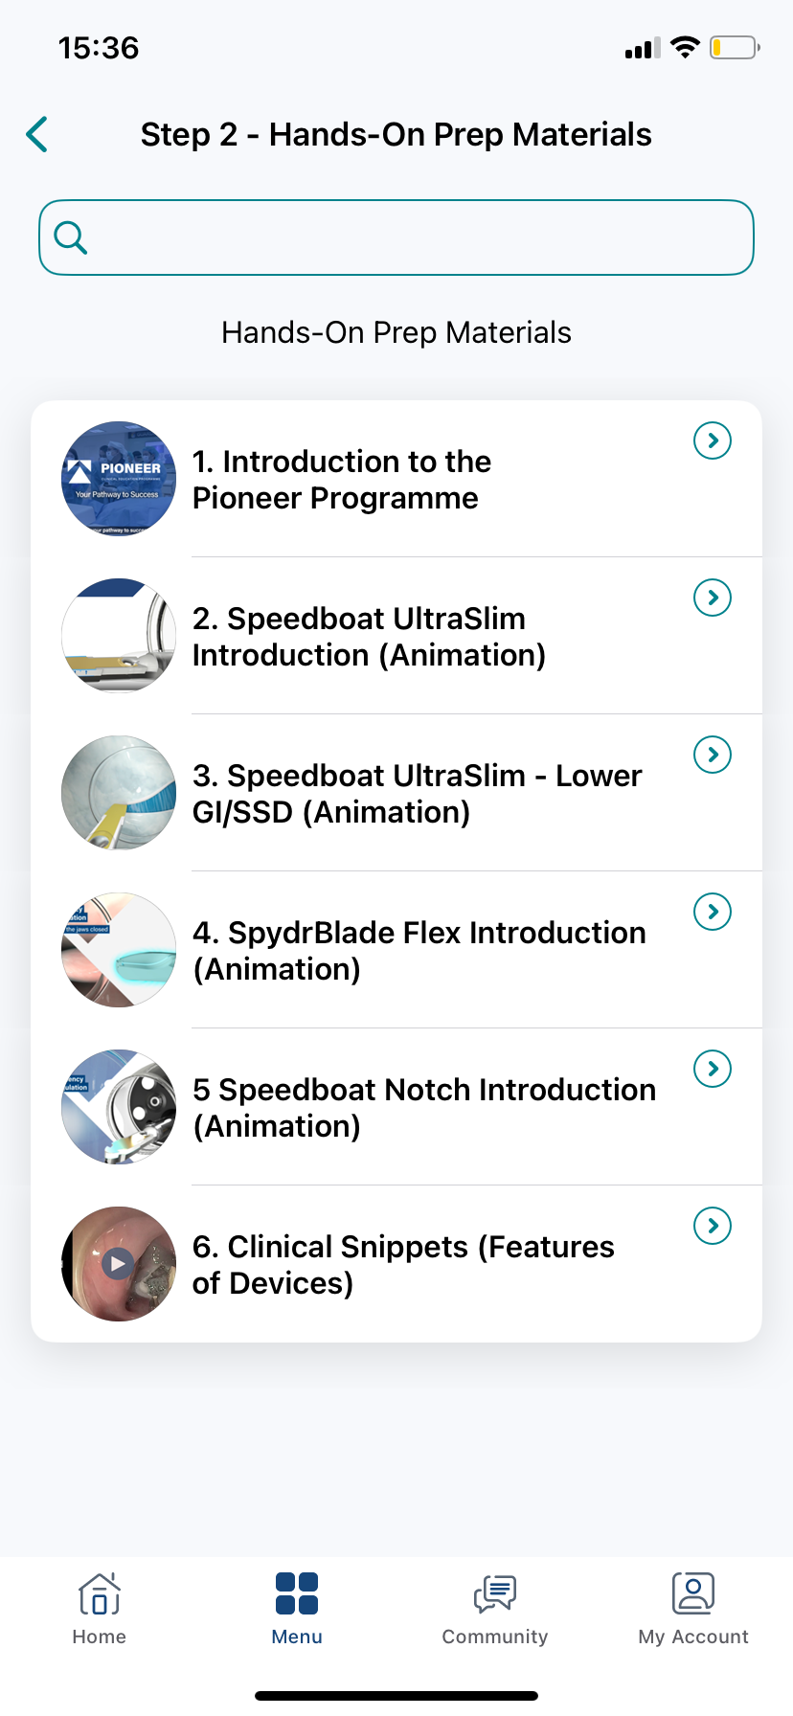The width and height of the screenshot is (793, 1716).
Task: Open the Speedboat Notch Introduction title
Action: click(x=424, y=1108)
